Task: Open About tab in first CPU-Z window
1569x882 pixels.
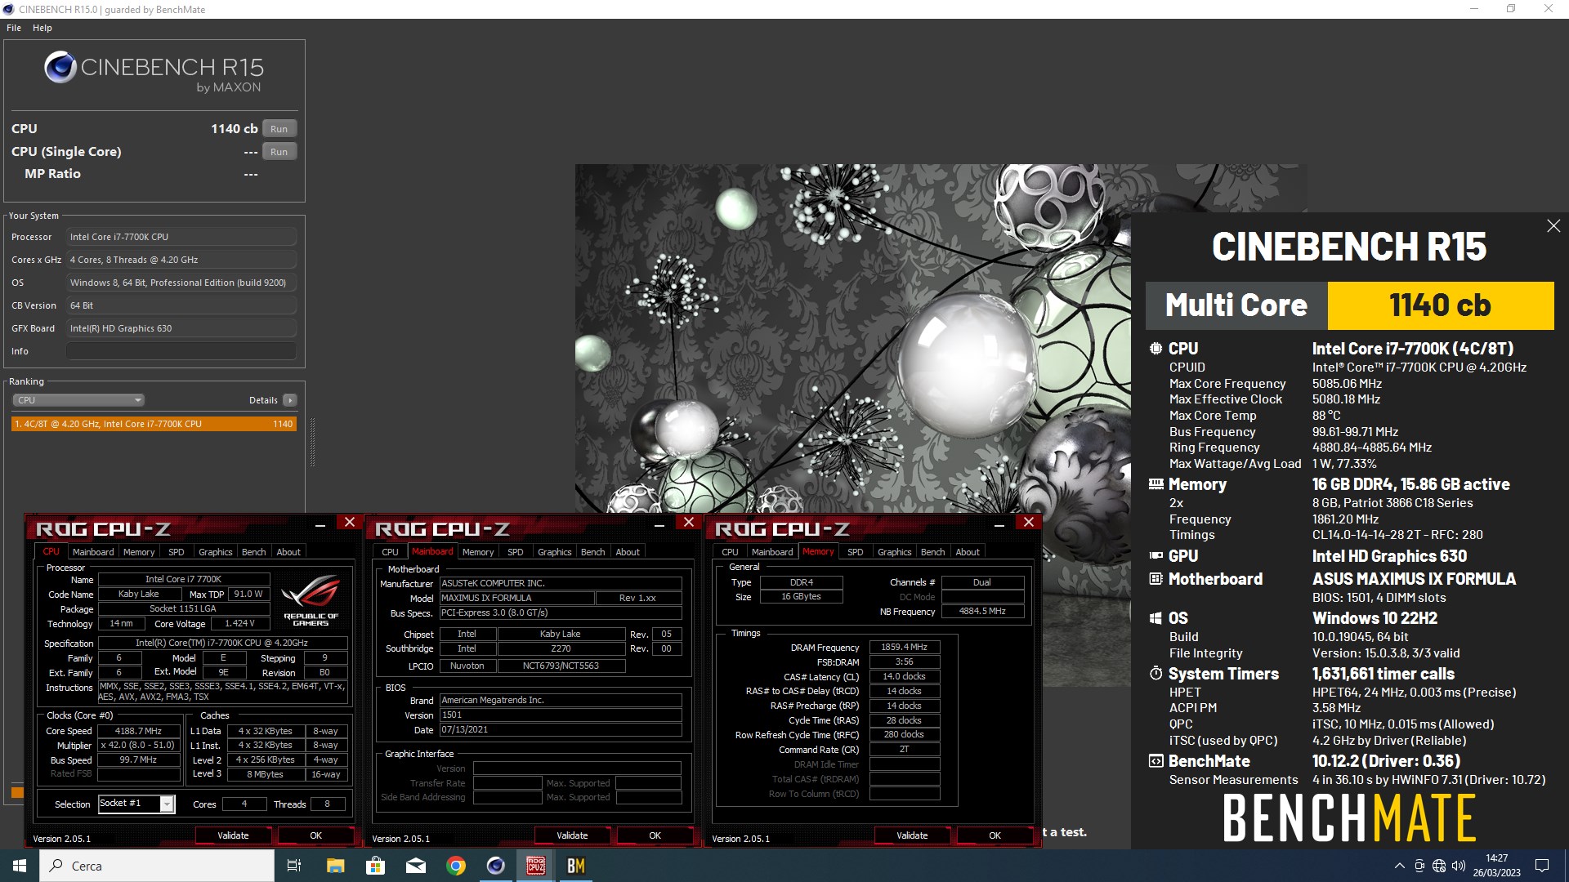Action: click(x=288, y=552)
